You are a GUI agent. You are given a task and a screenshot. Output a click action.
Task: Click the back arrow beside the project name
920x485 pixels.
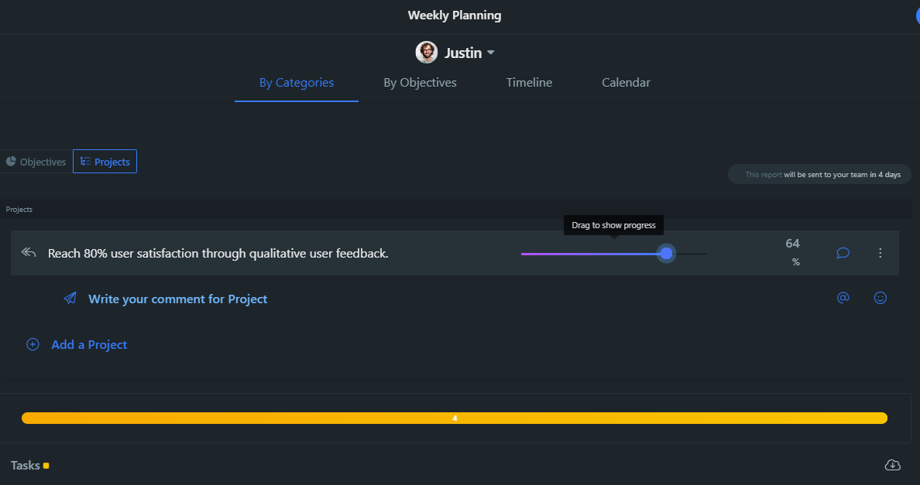[x=29, y=251]
